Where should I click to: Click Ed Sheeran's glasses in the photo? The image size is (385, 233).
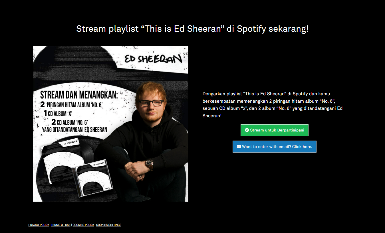coord(151,103)
